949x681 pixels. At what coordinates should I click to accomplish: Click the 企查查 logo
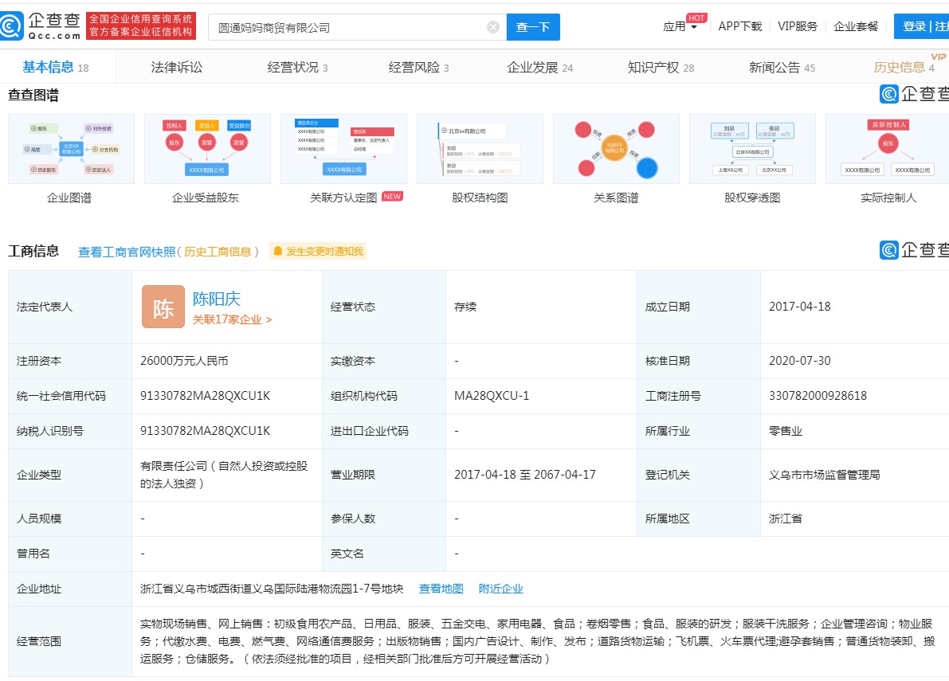tap(44, 25)
